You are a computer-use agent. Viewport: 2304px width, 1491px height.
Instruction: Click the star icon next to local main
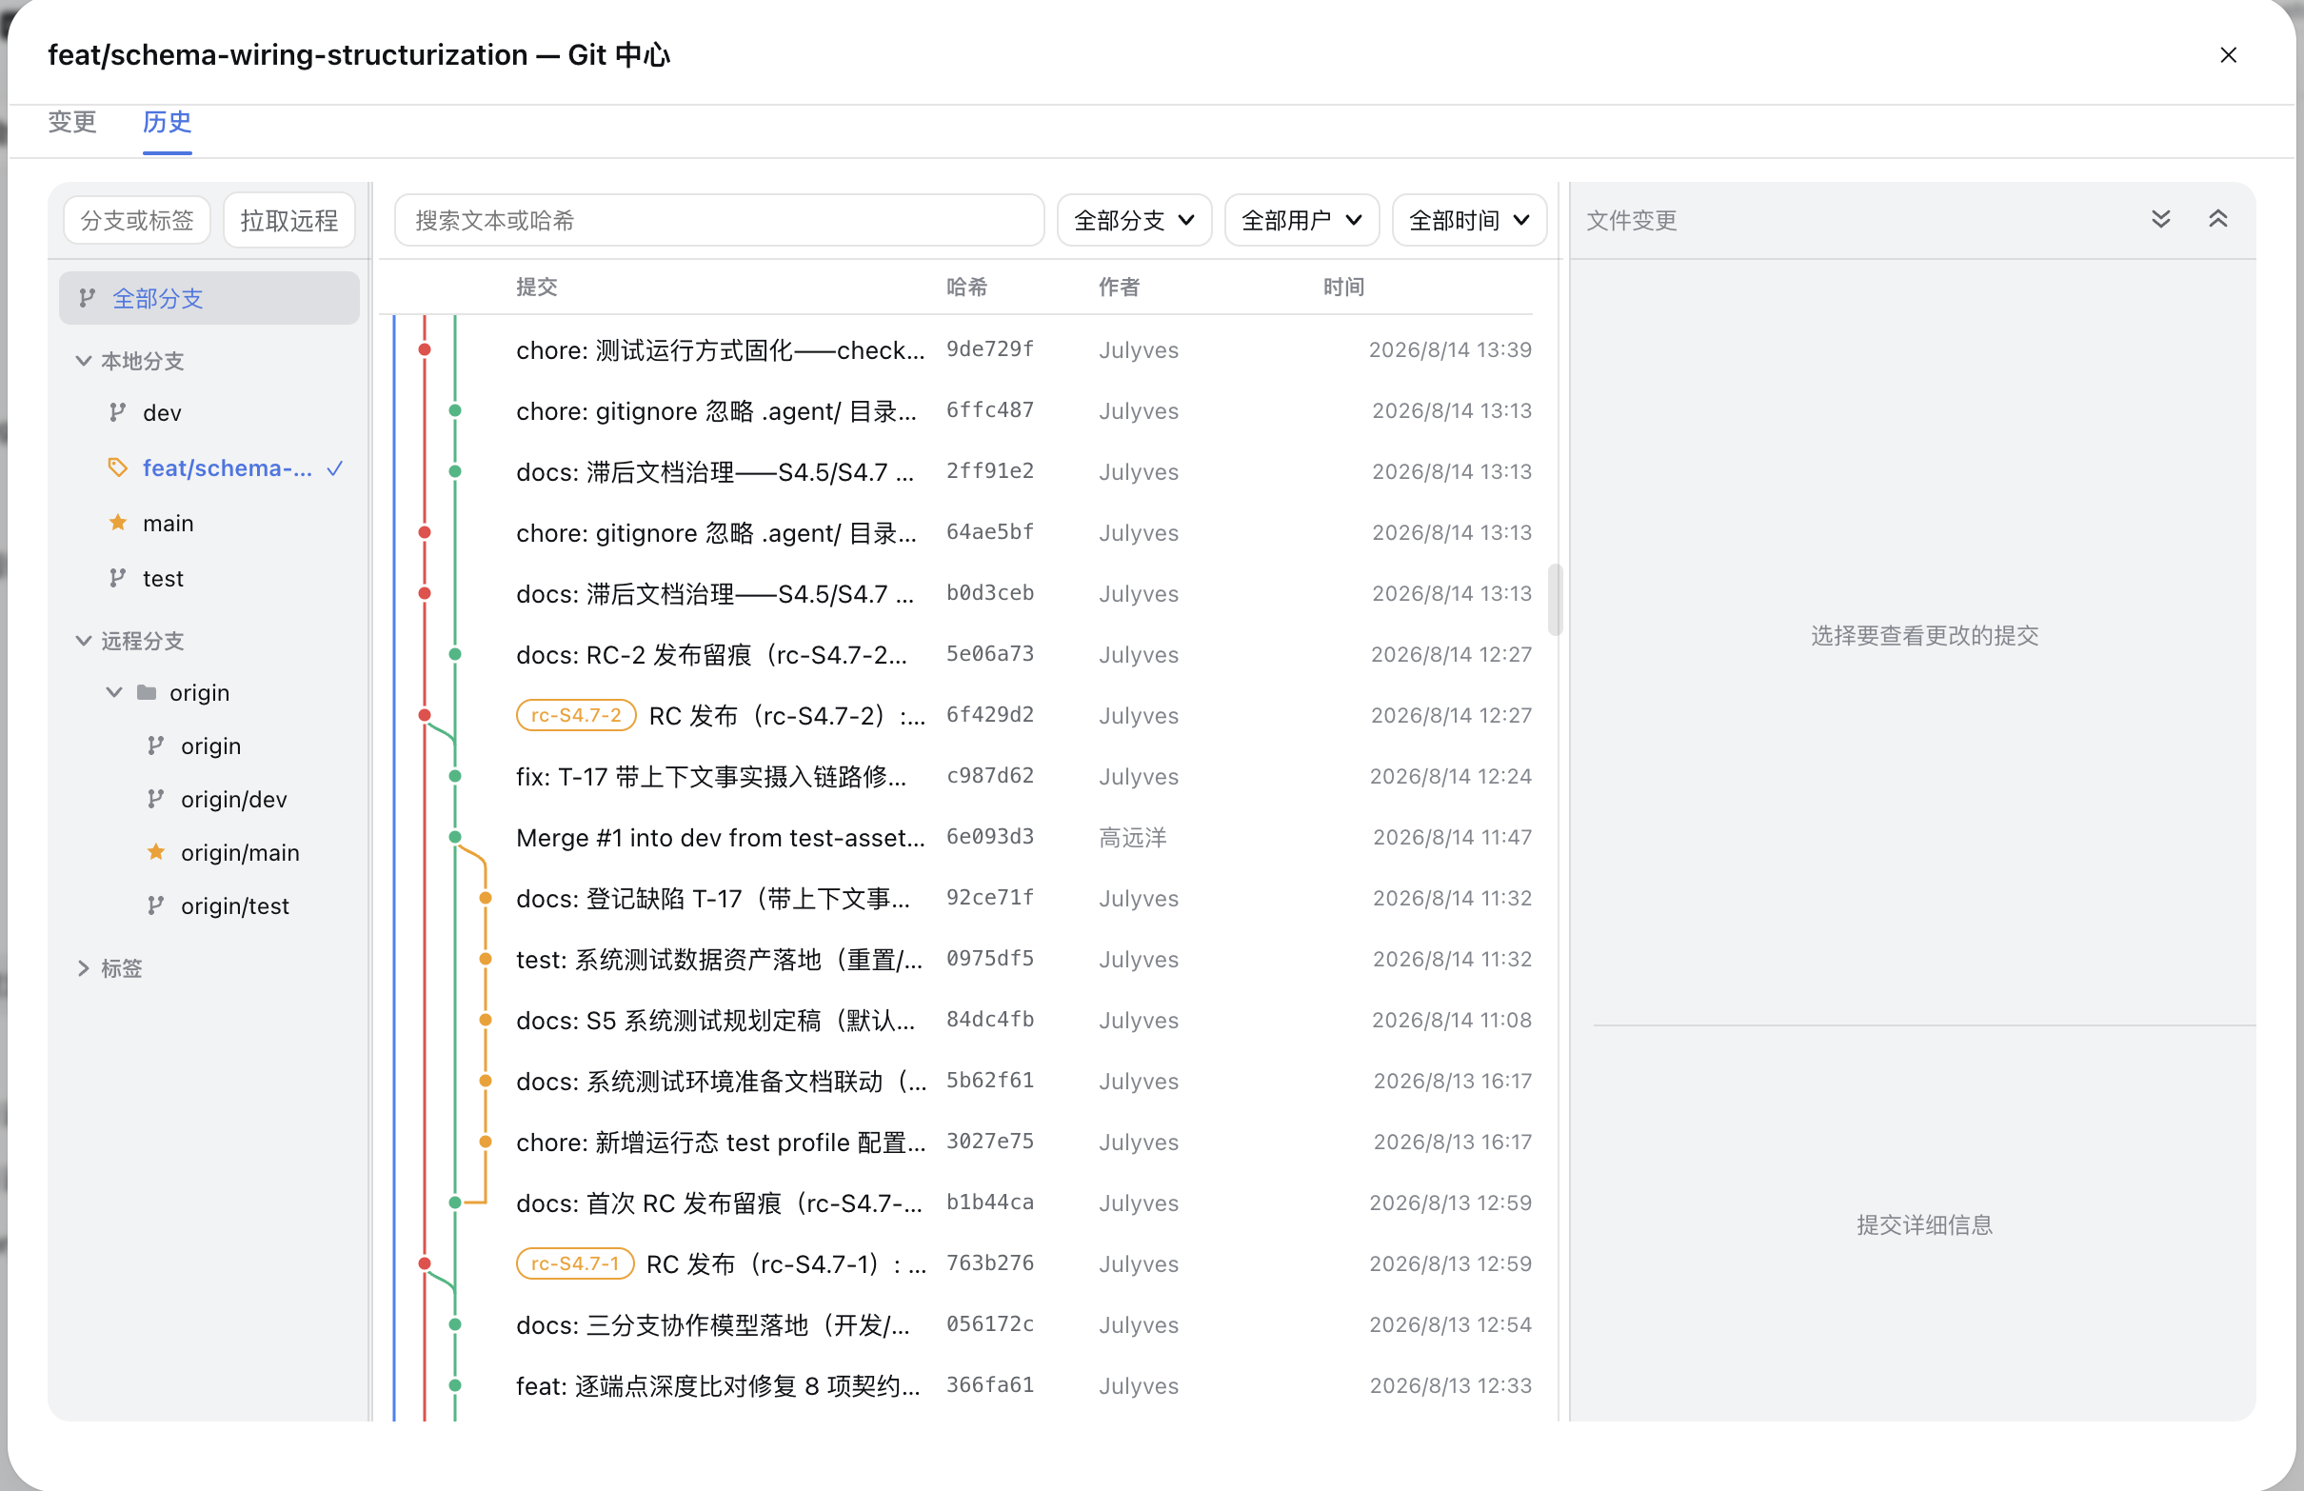(118, 523)
